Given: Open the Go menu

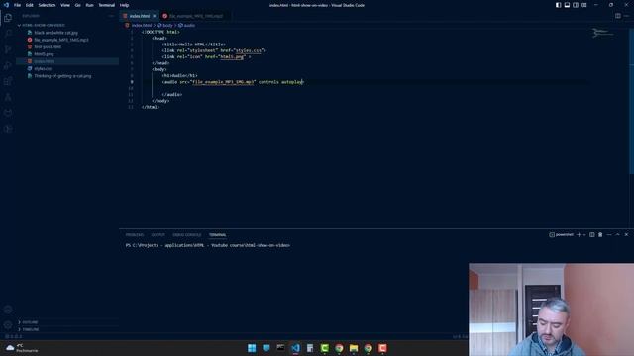Looking at the screenshot, I should coord(77,5).
